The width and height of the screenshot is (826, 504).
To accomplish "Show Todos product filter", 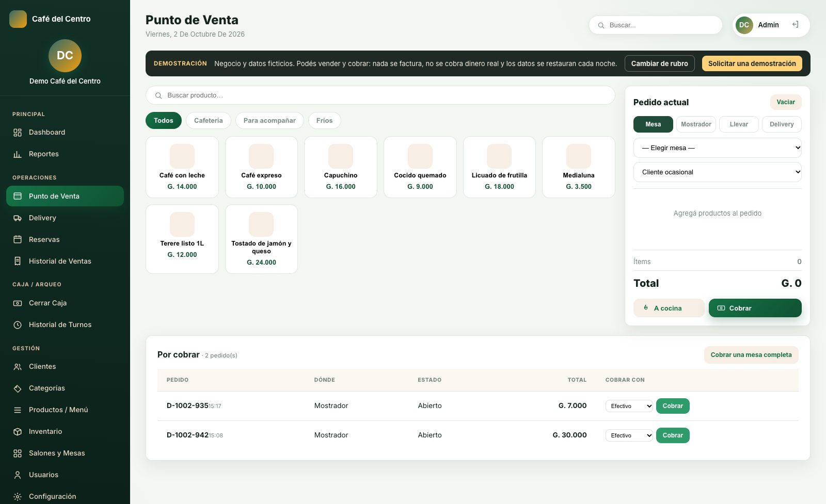I will click(164, 120).
